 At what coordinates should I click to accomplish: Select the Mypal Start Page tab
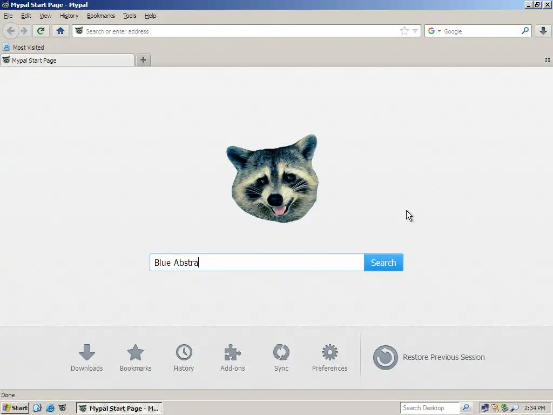click(x=68, y=61)
